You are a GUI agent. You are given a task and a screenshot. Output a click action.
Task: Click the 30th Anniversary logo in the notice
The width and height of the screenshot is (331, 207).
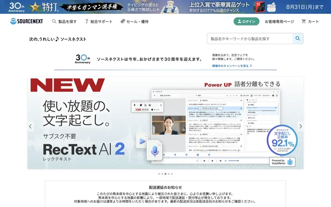(x=83, y=59)
